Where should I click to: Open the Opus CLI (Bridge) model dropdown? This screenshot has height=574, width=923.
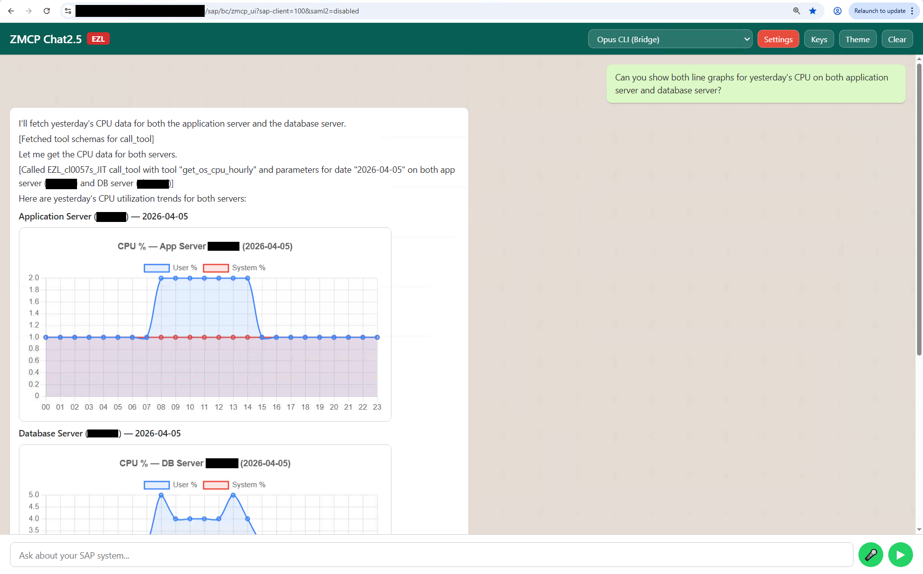(670, 39)
